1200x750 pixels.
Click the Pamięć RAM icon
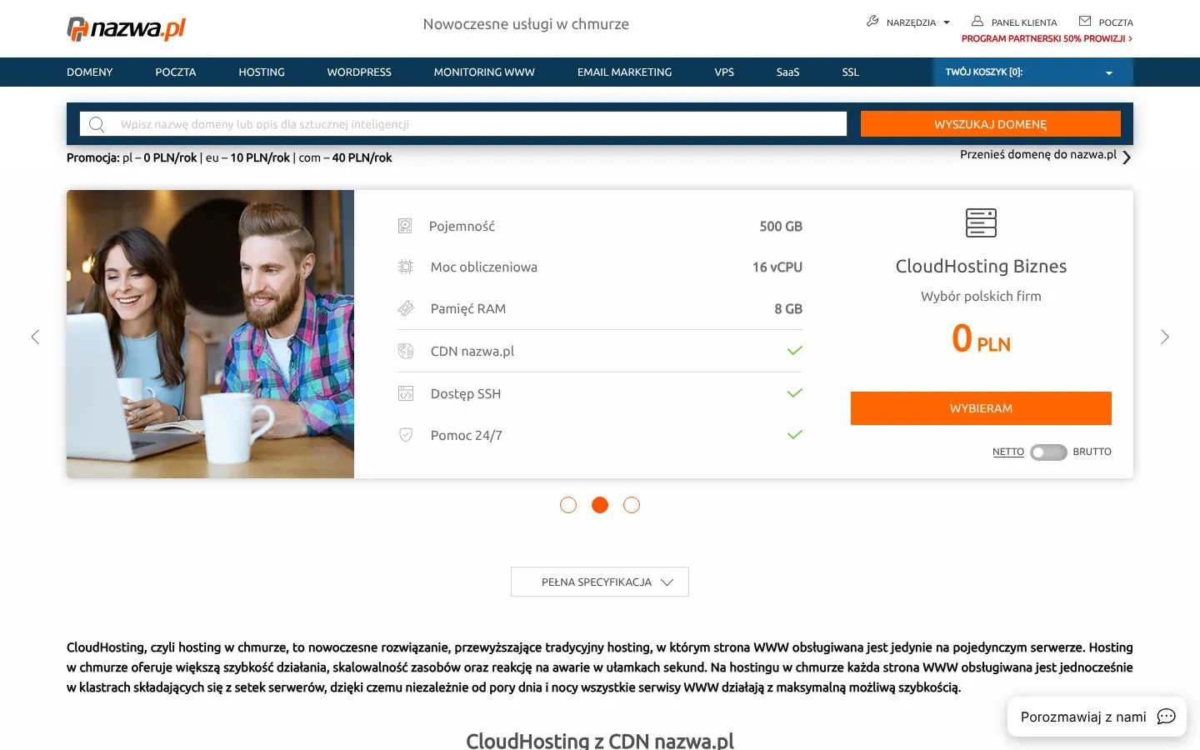406,308
